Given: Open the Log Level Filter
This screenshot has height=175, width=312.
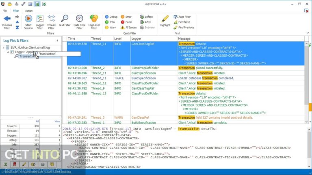Looking at the screenshot, I should pos(94,22).
